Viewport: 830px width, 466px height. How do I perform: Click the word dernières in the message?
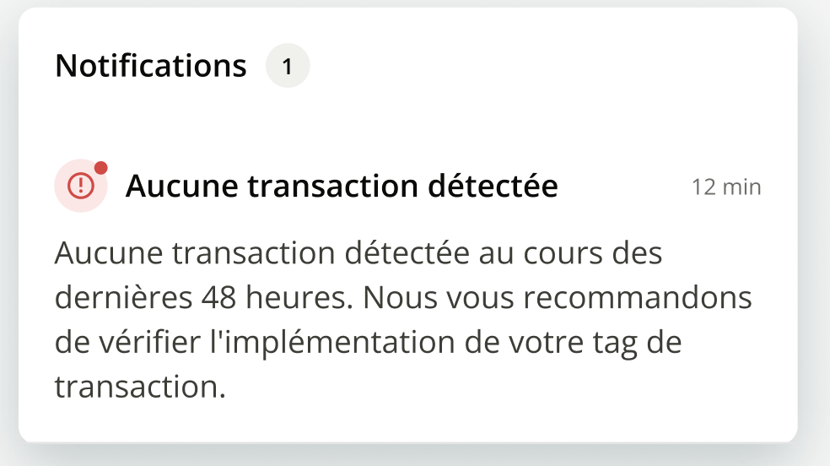point(124,298)
